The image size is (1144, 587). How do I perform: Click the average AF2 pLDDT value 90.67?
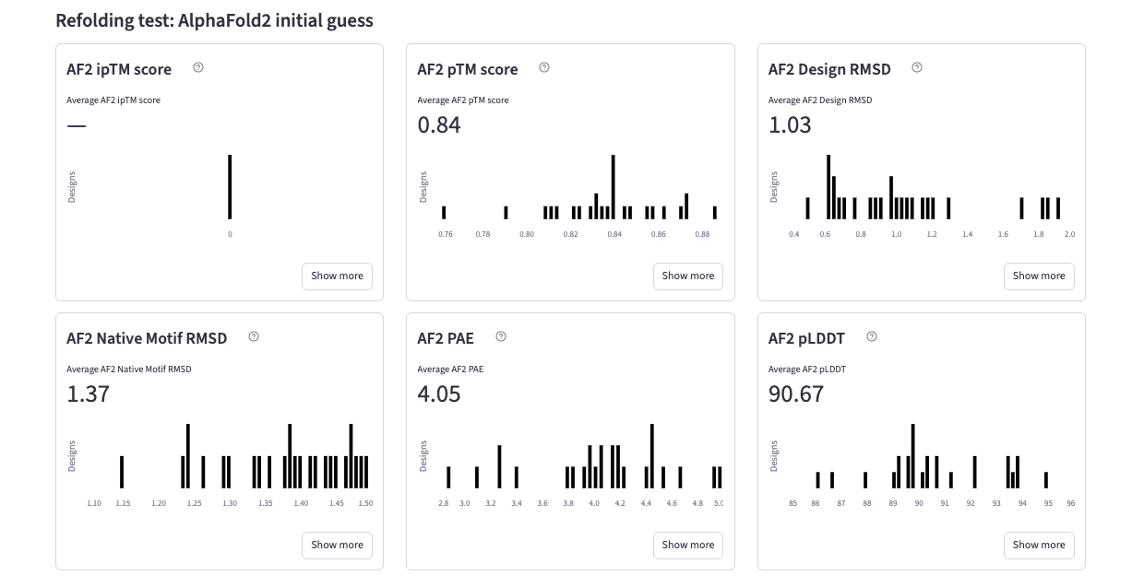[796, 393]
